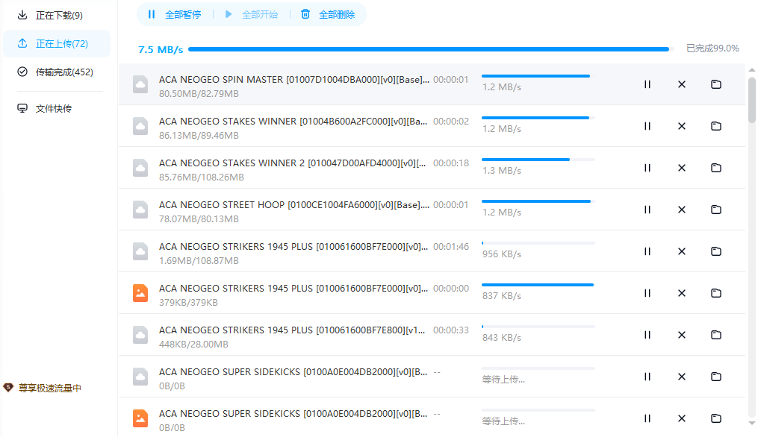Screen dimensions: 761x437
Task: Delete all tasks with 全部删除
Action: [x=328, y=14]
